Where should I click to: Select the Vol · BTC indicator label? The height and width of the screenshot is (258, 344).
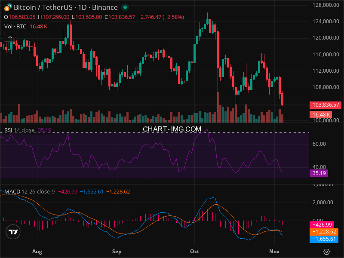[x=15, y=26]
